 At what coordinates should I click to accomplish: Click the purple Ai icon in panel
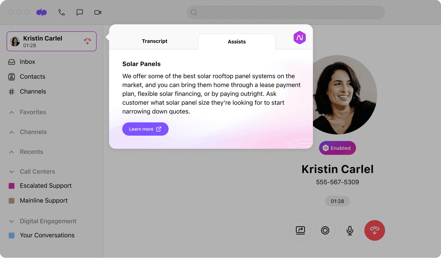click(299, 38)
